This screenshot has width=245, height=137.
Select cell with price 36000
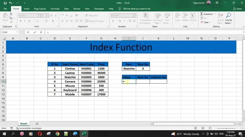[x=101, y=73]
